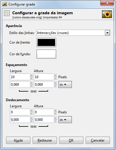The height and width of the screenshot is (150, 116).
Task: Increase Deslocamento Altura inches with up arrow
Action: click(x=55, y=118)
